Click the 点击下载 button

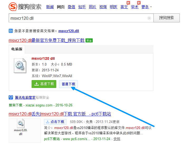point(55,122)
